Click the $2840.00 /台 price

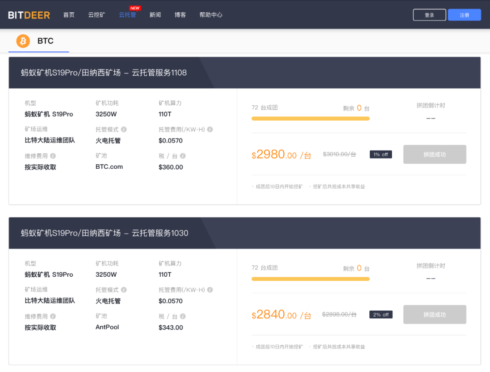pos(281,314)
